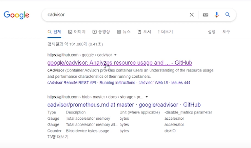
Task: Open the on-screen keyboard icon
Action: pos(205,15)
